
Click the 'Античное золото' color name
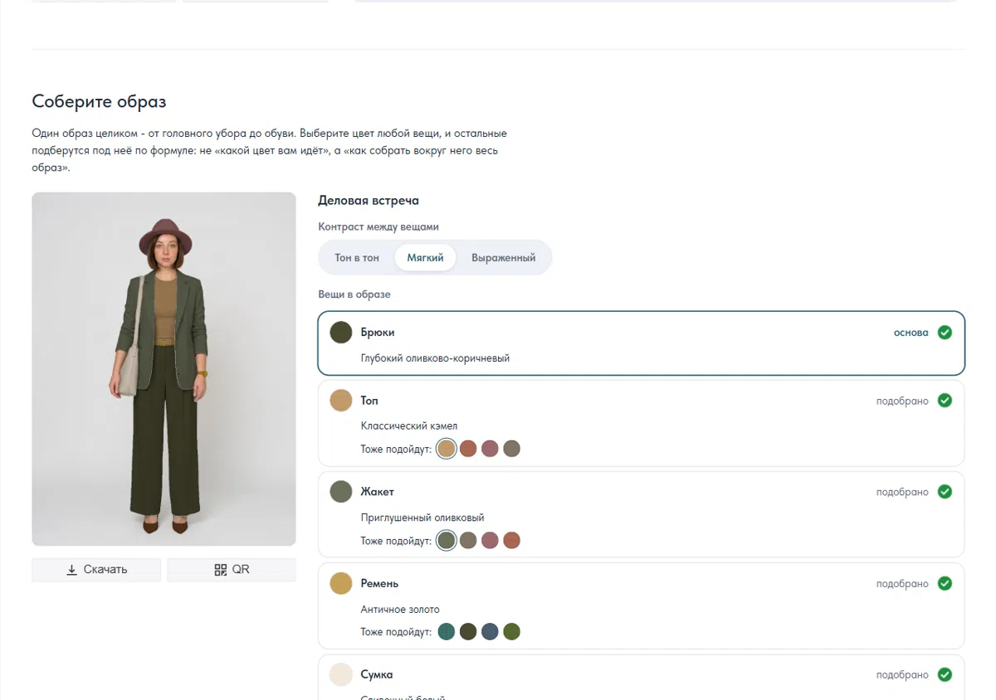(x=400, y=610)
